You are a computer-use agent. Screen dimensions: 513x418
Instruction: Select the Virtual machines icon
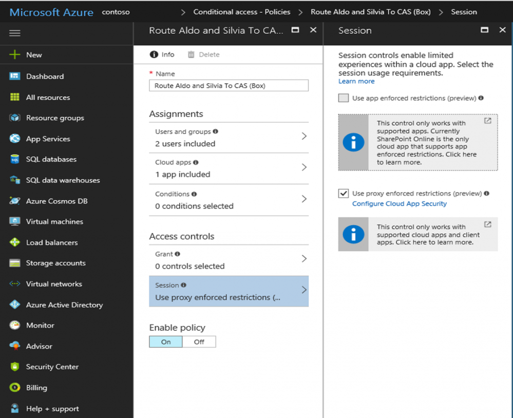tap(15, 221)
